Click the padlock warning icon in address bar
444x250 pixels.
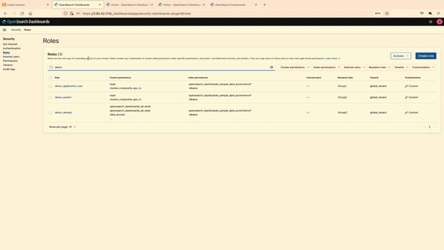(71, 13)
